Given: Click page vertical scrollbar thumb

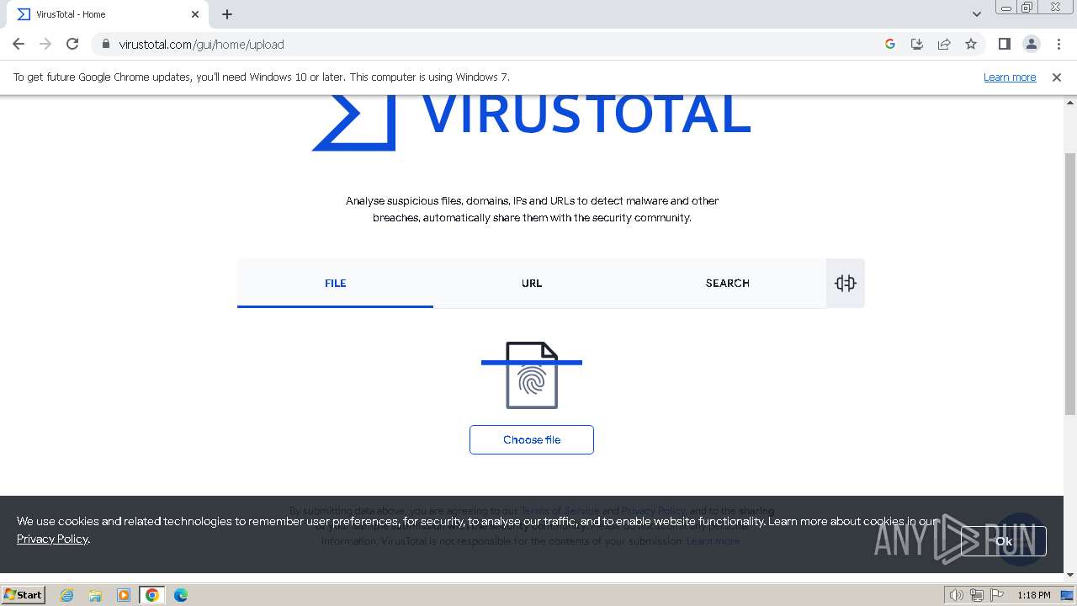Looking at the screenshot, I should (x=1070, y=284).
